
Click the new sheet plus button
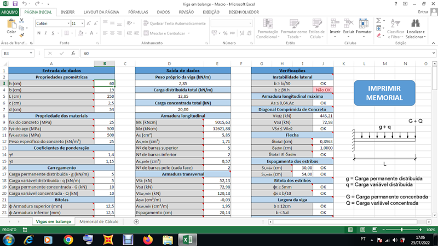(x=136, y=222)
